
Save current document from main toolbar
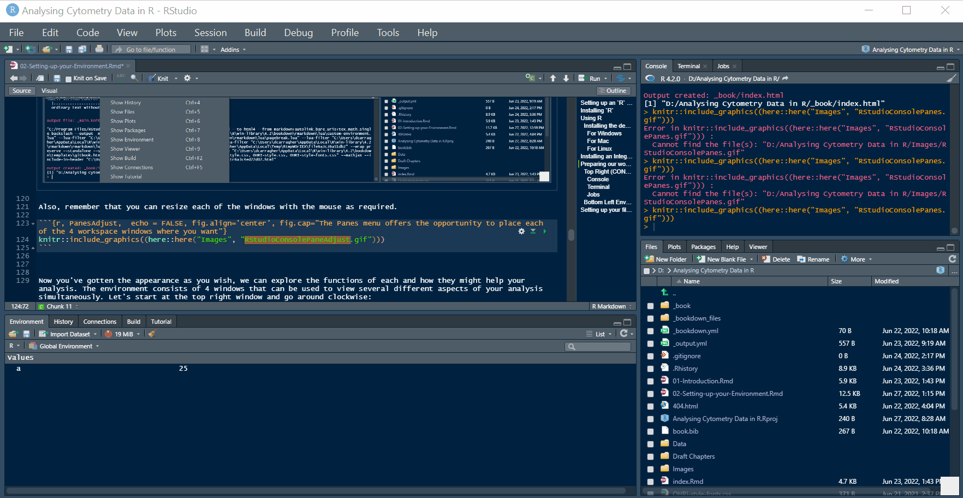(69, 49)
